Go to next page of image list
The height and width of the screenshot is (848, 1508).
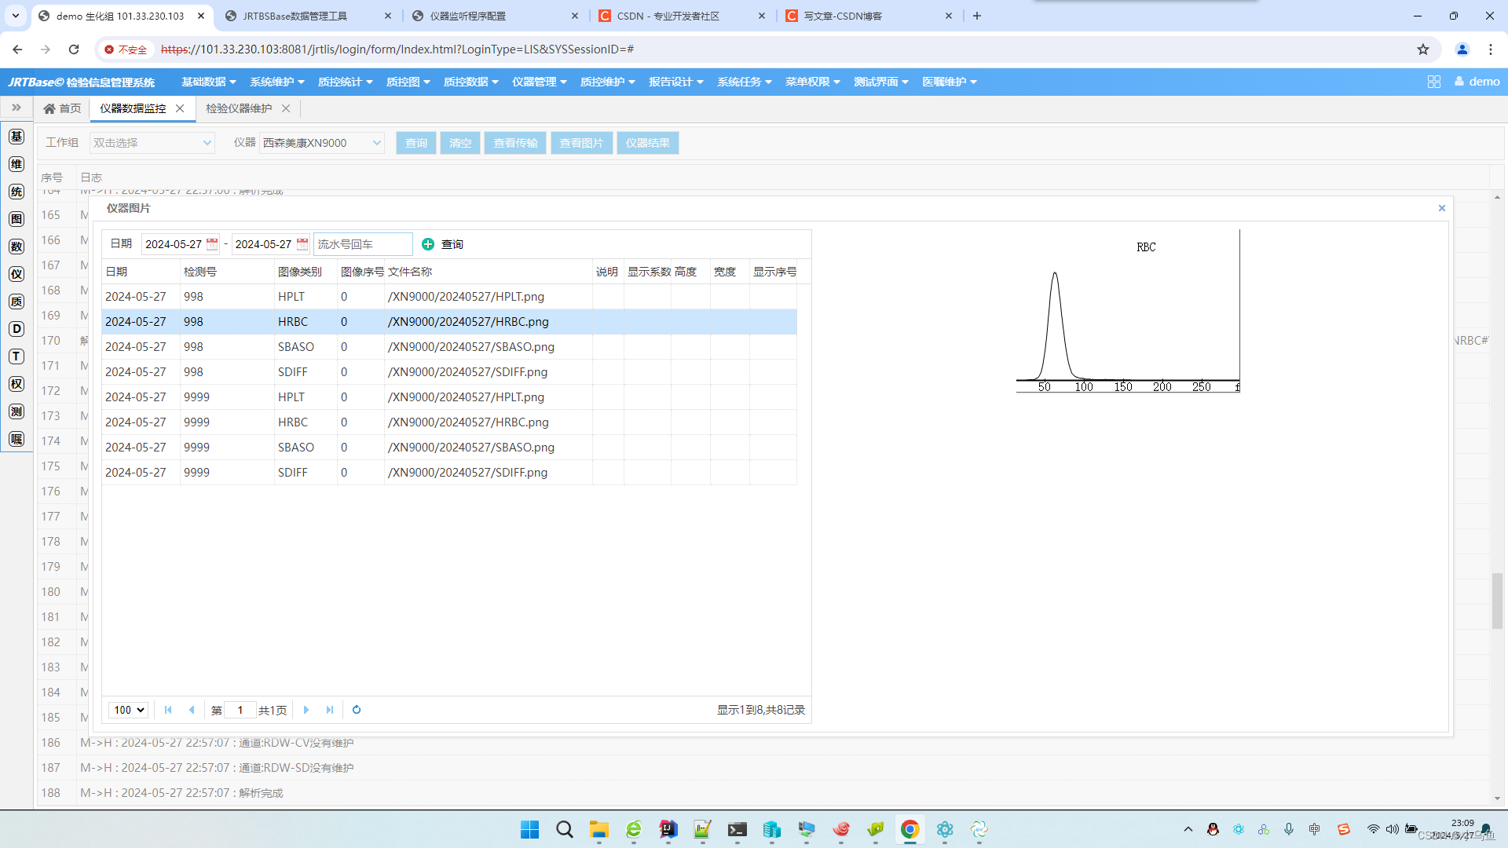[x=306, y=710]
